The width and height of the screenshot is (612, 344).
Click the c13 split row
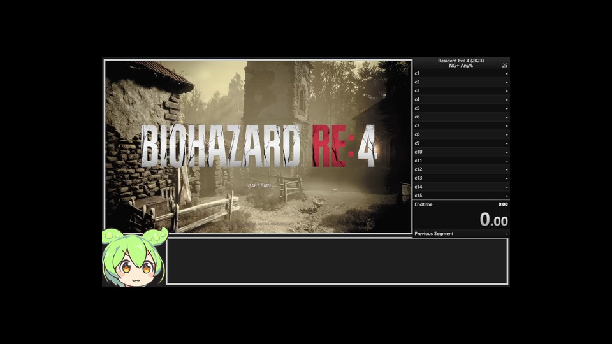tap(462, 178)
